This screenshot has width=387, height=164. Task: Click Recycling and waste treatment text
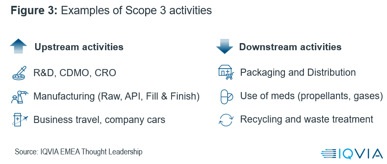point(307,119)
